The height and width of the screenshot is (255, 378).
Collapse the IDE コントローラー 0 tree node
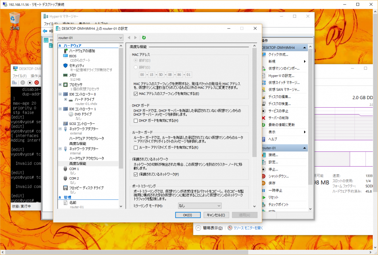click(x=60, y=94)
